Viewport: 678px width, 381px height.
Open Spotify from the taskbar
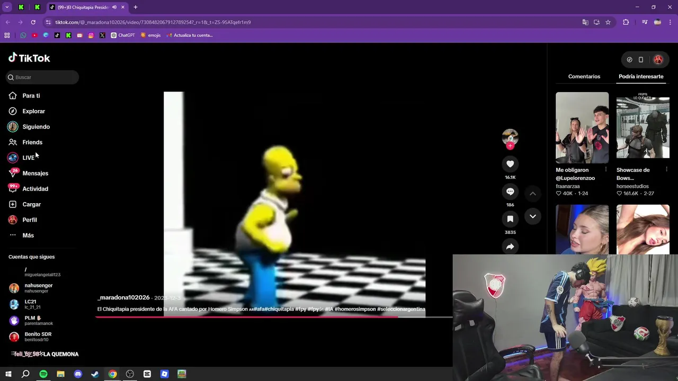coord(43,374)
